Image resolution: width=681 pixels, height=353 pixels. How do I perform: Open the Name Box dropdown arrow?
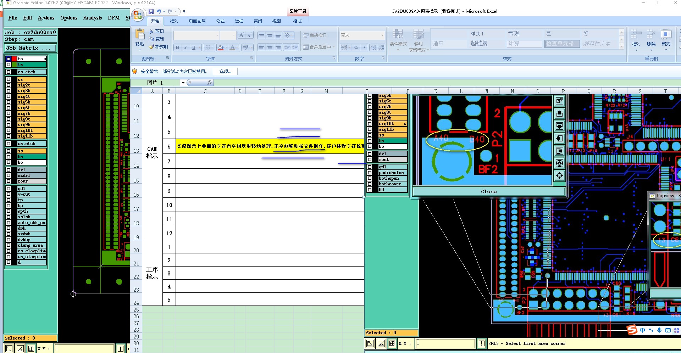tap(183, 83)
